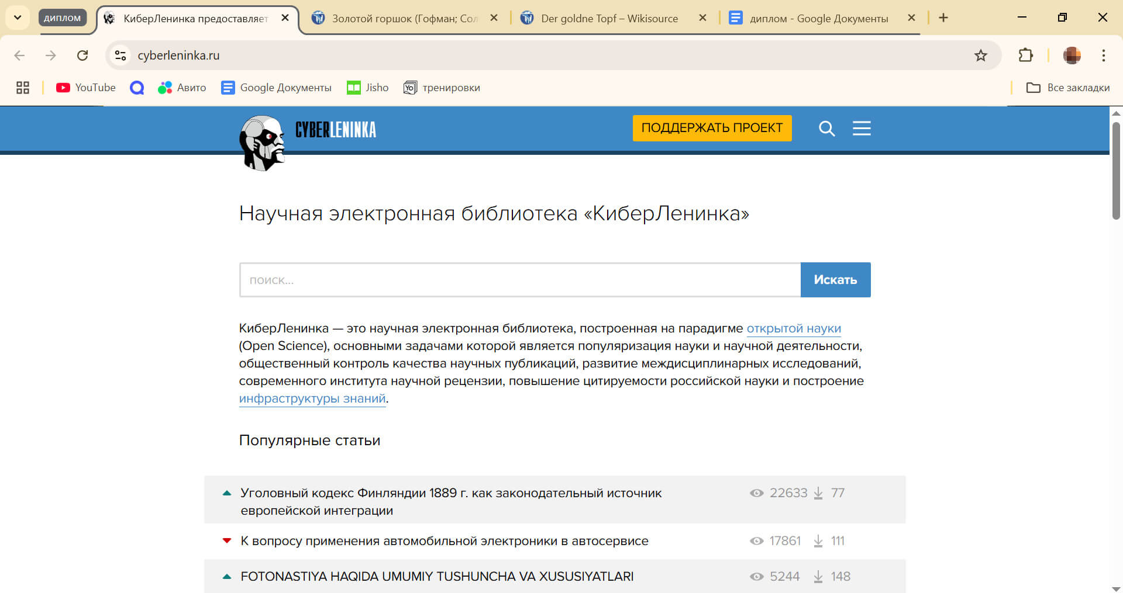Viewport: 1123px width, 593px height.
Task: Click ПОДДЕРЖАТЬ ПРОЕКТ button
Action: [712, 128]
